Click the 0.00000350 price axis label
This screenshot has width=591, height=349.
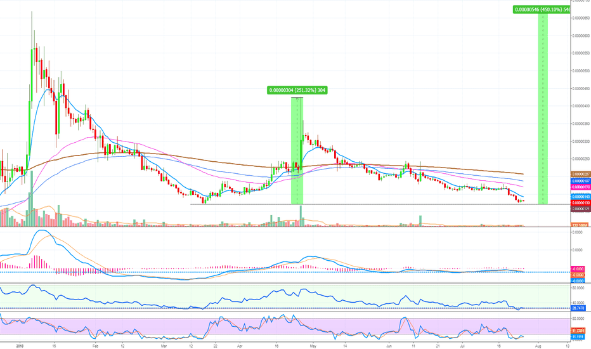coord(581,124)
